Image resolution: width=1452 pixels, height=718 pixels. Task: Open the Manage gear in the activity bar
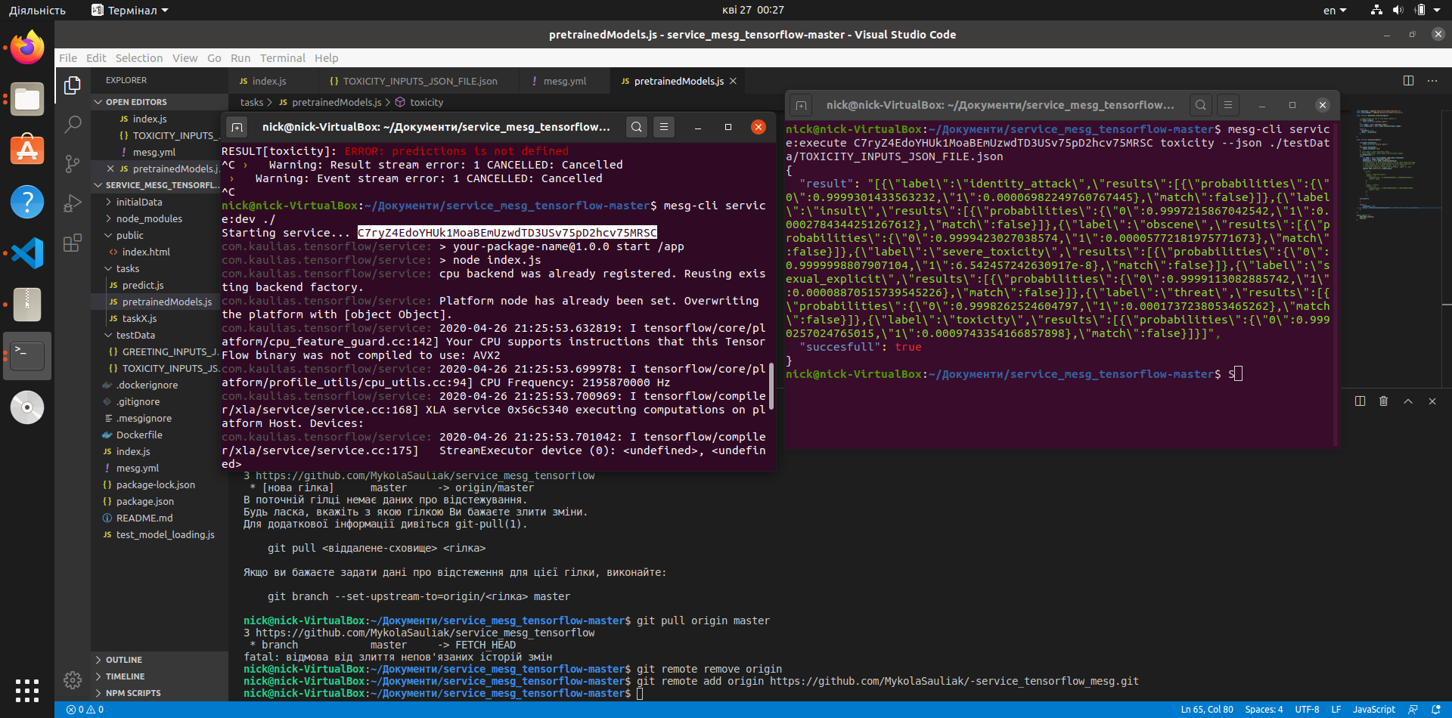(x=73, y=680)
